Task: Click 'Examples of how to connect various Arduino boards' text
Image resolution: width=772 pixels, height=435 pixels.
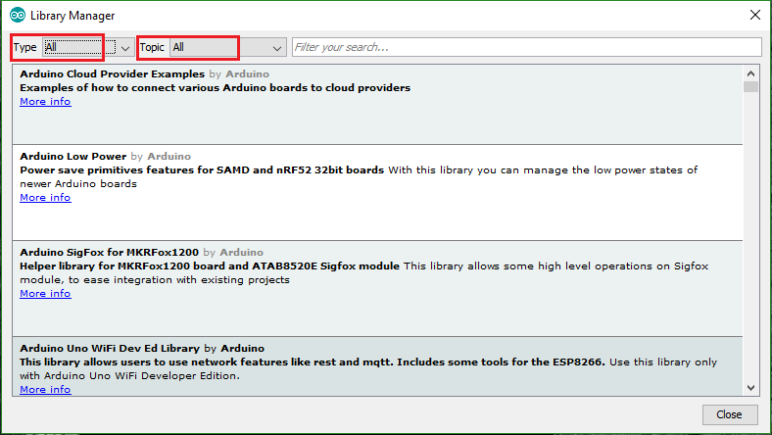Action: coord(216,88)
